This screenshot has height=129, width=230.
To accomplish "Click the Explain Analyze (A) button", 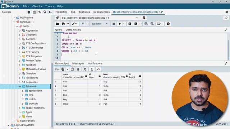I will tap(136, 24).
